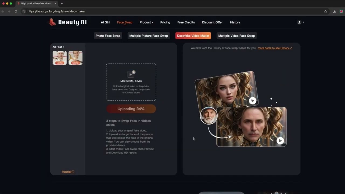
Task: Select the demo thumbnail of man in white cap
Action: click(60, 58)
